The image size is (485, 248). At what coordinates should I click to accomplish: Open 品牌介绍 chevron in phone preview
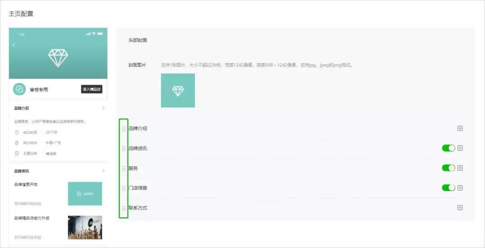[x=103, y=108]
